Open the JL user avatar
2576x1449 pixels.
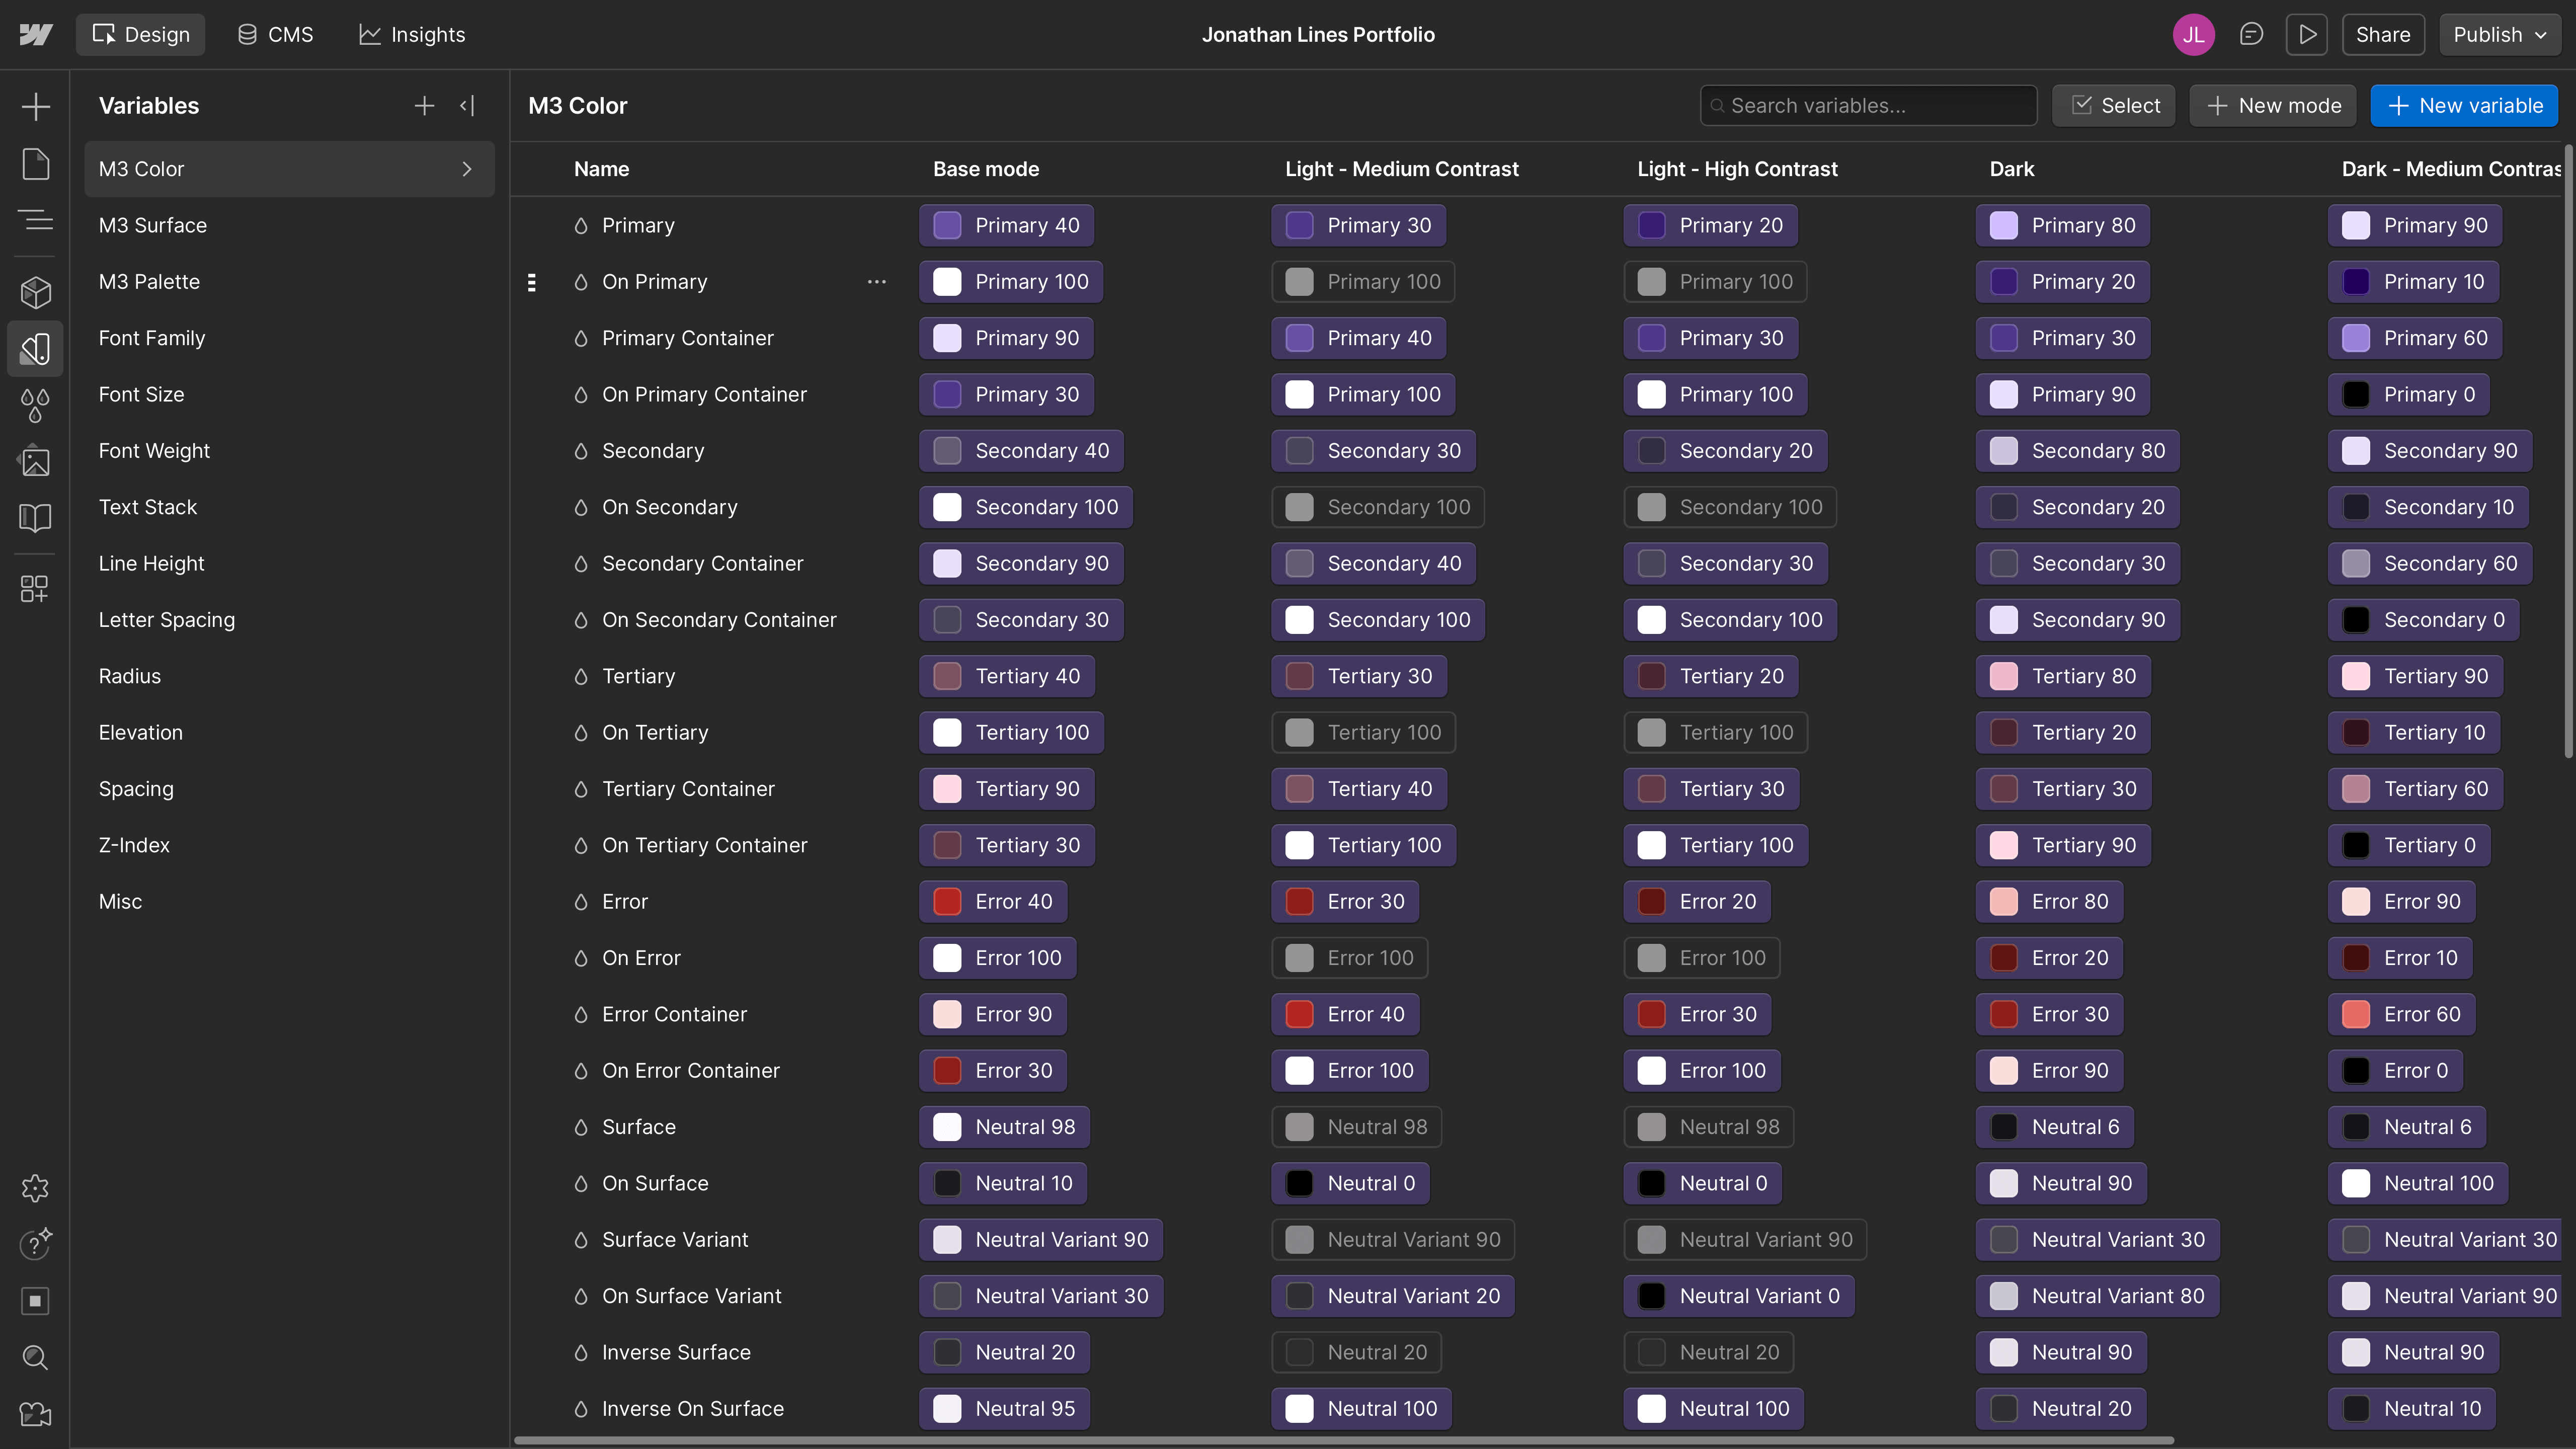click(2194, 34)
